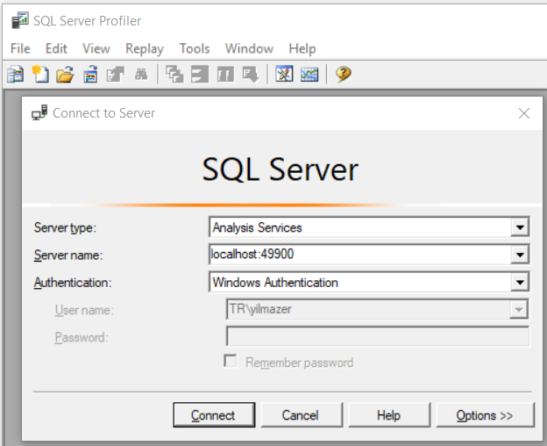547x446 pixels.
Task: Open the Help menu in menu bar
Action: pos(302,48)
